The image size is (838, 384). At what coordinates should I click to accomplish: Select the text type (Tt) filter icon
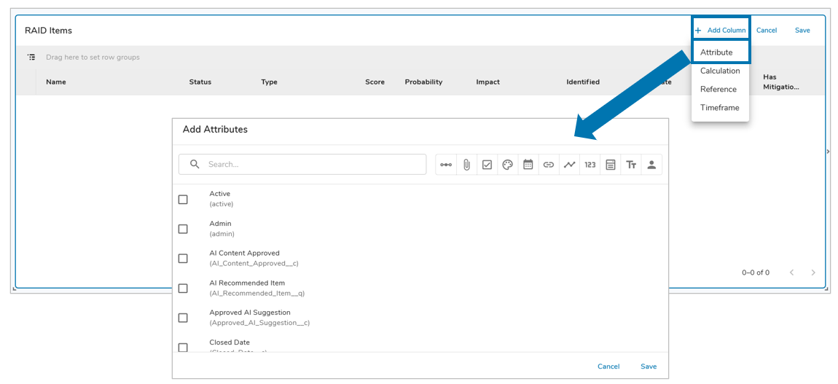pos(631,165)
